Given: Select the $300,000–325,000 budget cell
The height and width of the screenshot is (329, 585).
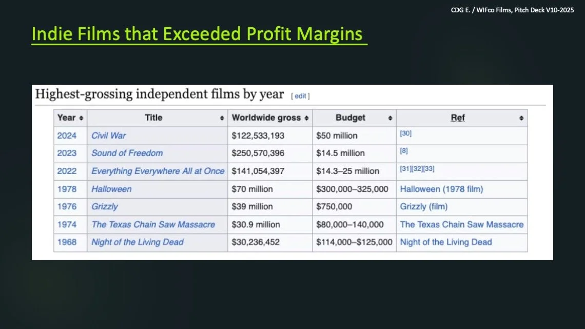Looking at the screenshot, I should pyautogui.click(x=355, y=189).
